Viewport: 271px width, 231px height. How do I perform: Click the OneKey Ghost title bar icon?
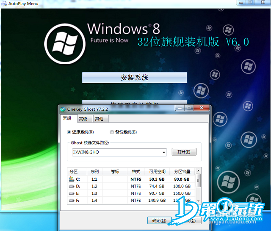tap(63, 109)
